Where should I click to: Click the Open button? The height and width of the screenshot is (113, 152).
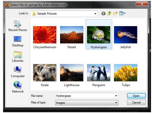pyautogui.click(x=136, y=96)
